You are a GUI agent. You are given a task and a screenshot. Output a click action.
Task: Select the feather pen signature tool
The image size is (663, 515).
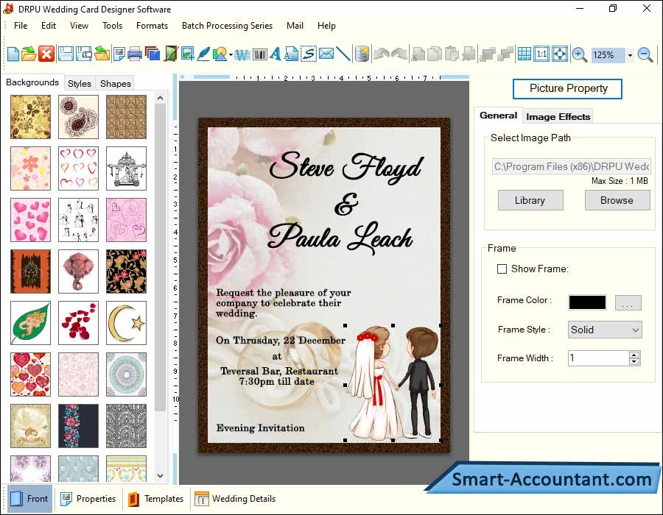[x=203, y=54]
